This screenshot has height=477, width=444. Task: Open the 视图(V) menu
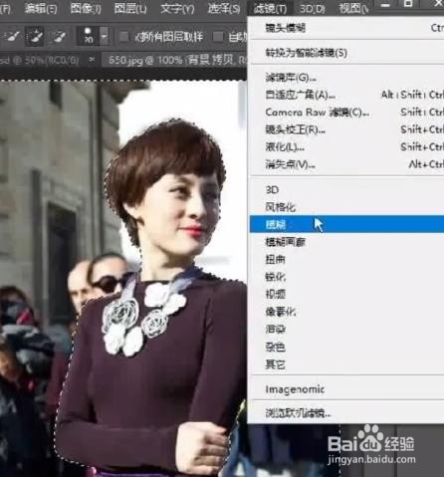pos(353,8)
